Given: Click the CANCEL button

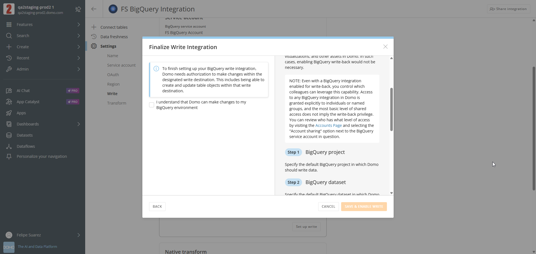Looking at the screenshot, I should (328, 207).
